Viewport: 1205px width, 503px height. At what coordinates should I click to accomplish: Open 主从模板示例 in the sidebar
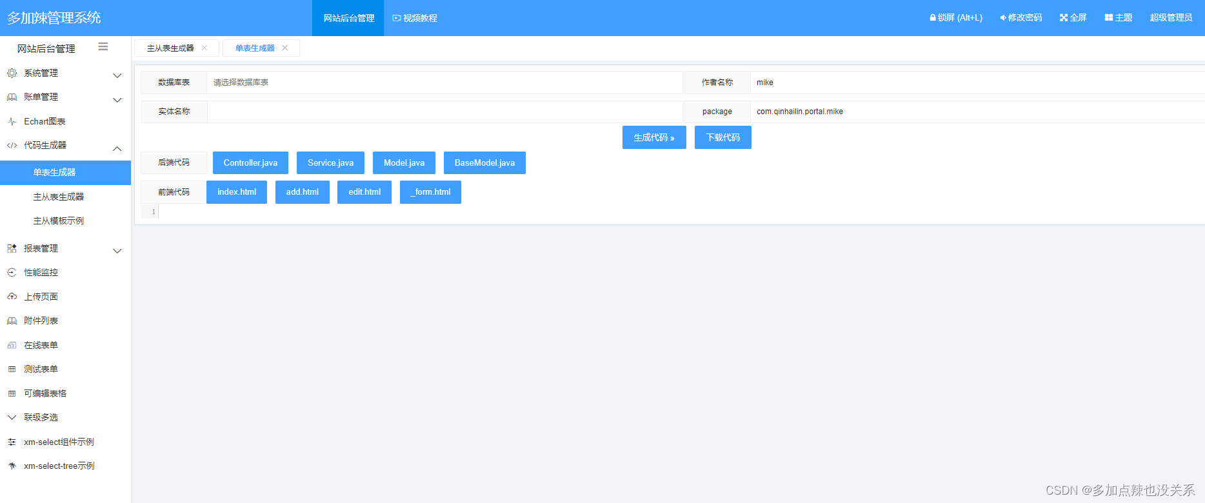click(x=65, y=221)
